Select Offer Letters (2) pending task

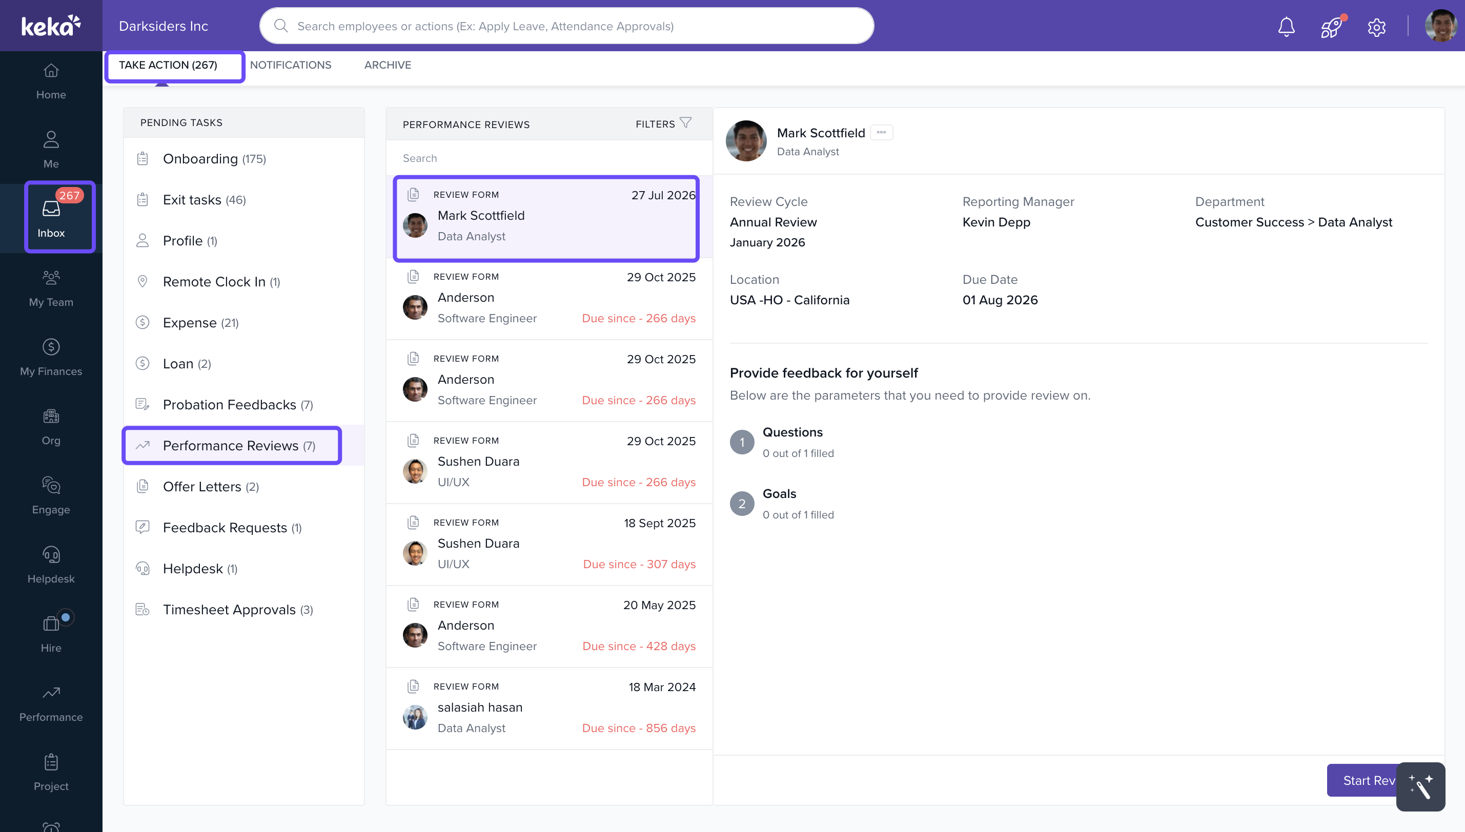[x=243, y=487]
